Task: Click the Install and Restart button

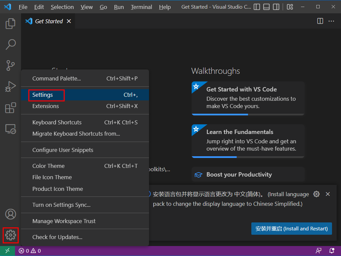Action: click(x=291, y=229)
